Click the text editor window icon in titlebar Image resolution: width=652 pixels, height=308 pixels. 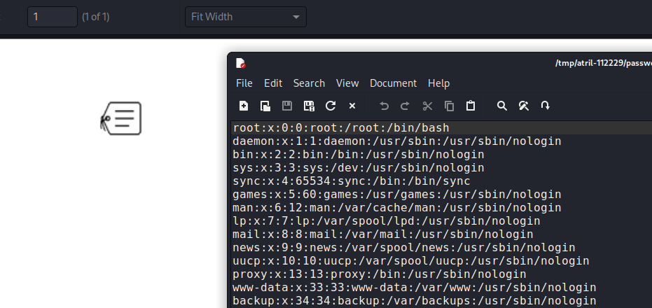click(240, 63)
